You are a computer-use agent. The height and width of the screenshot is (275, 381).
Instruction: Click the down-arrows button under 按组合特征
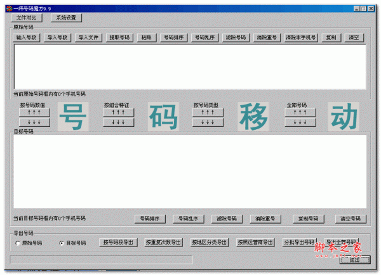(118, 122)
